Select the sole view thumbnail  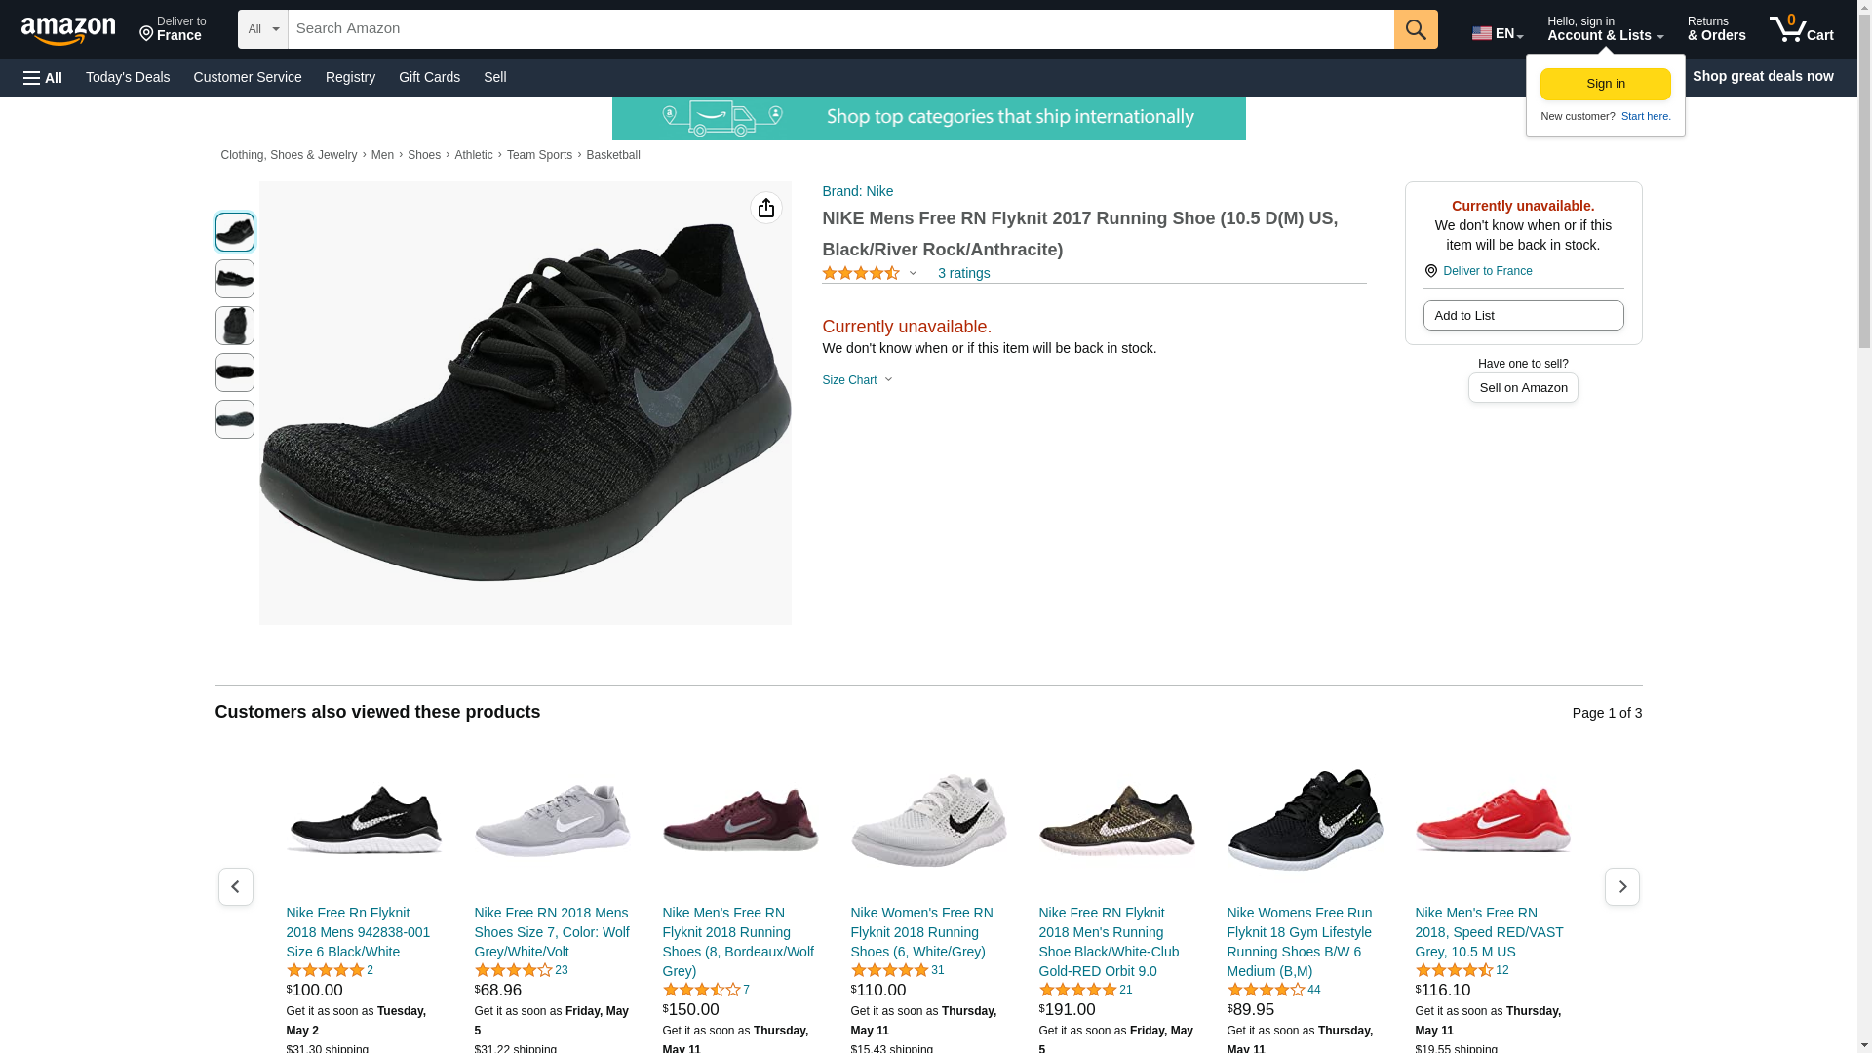(x=235, y=419)
